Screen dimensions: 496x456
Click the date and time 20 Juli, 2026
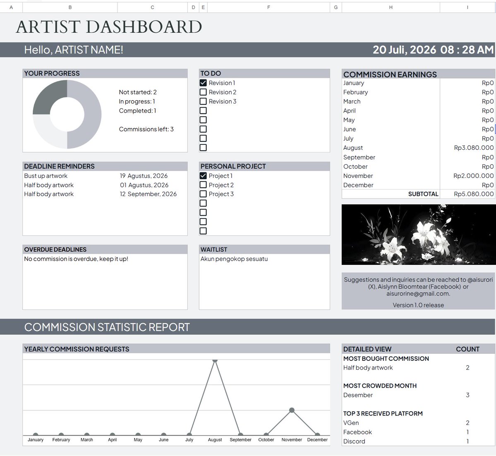(433, 50)
